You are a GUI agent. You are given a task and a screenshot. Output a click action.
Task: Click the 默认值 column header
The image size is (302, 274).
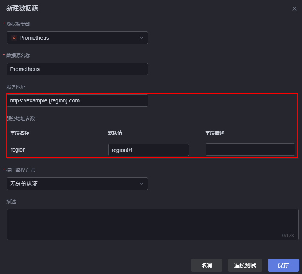coord(115,133)
